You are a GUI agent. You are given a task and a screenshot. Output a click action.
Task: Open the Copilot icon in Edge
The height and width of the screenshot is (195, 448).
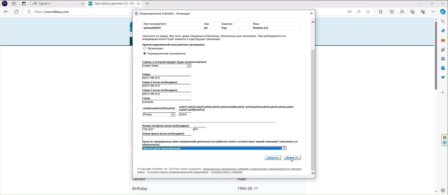[443, 11]
